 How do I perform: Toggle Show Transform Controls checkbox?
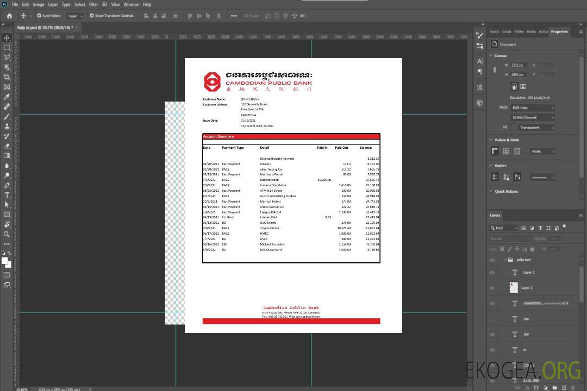(92, 16)
